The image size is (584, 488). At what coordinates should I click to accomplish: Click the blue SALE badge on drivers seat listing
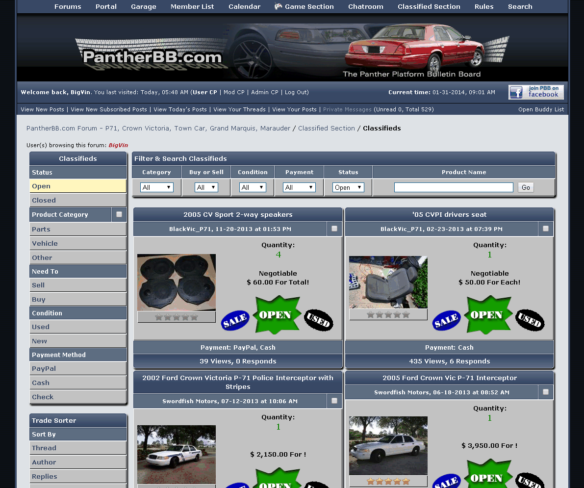pyautogui.click(x=446, y=321)
